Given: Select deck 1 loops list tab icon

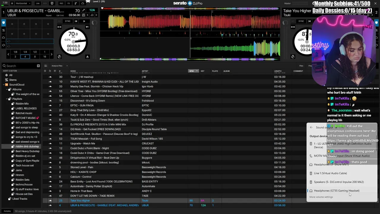Looking at the screenshot, I should click(3, 30).
